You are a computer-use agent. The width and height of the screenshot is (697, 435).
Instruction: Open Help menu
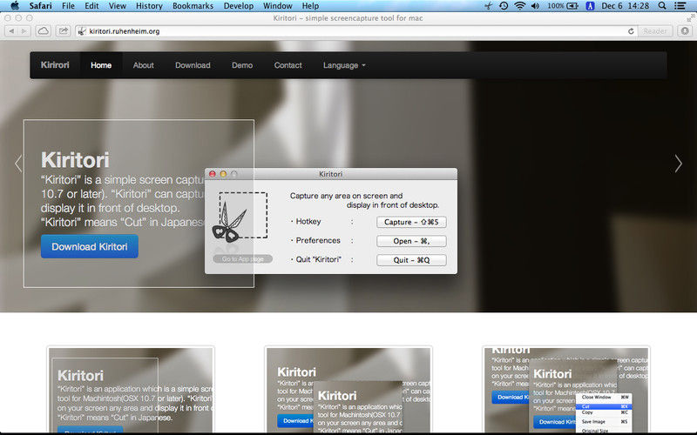coord(310,6)
